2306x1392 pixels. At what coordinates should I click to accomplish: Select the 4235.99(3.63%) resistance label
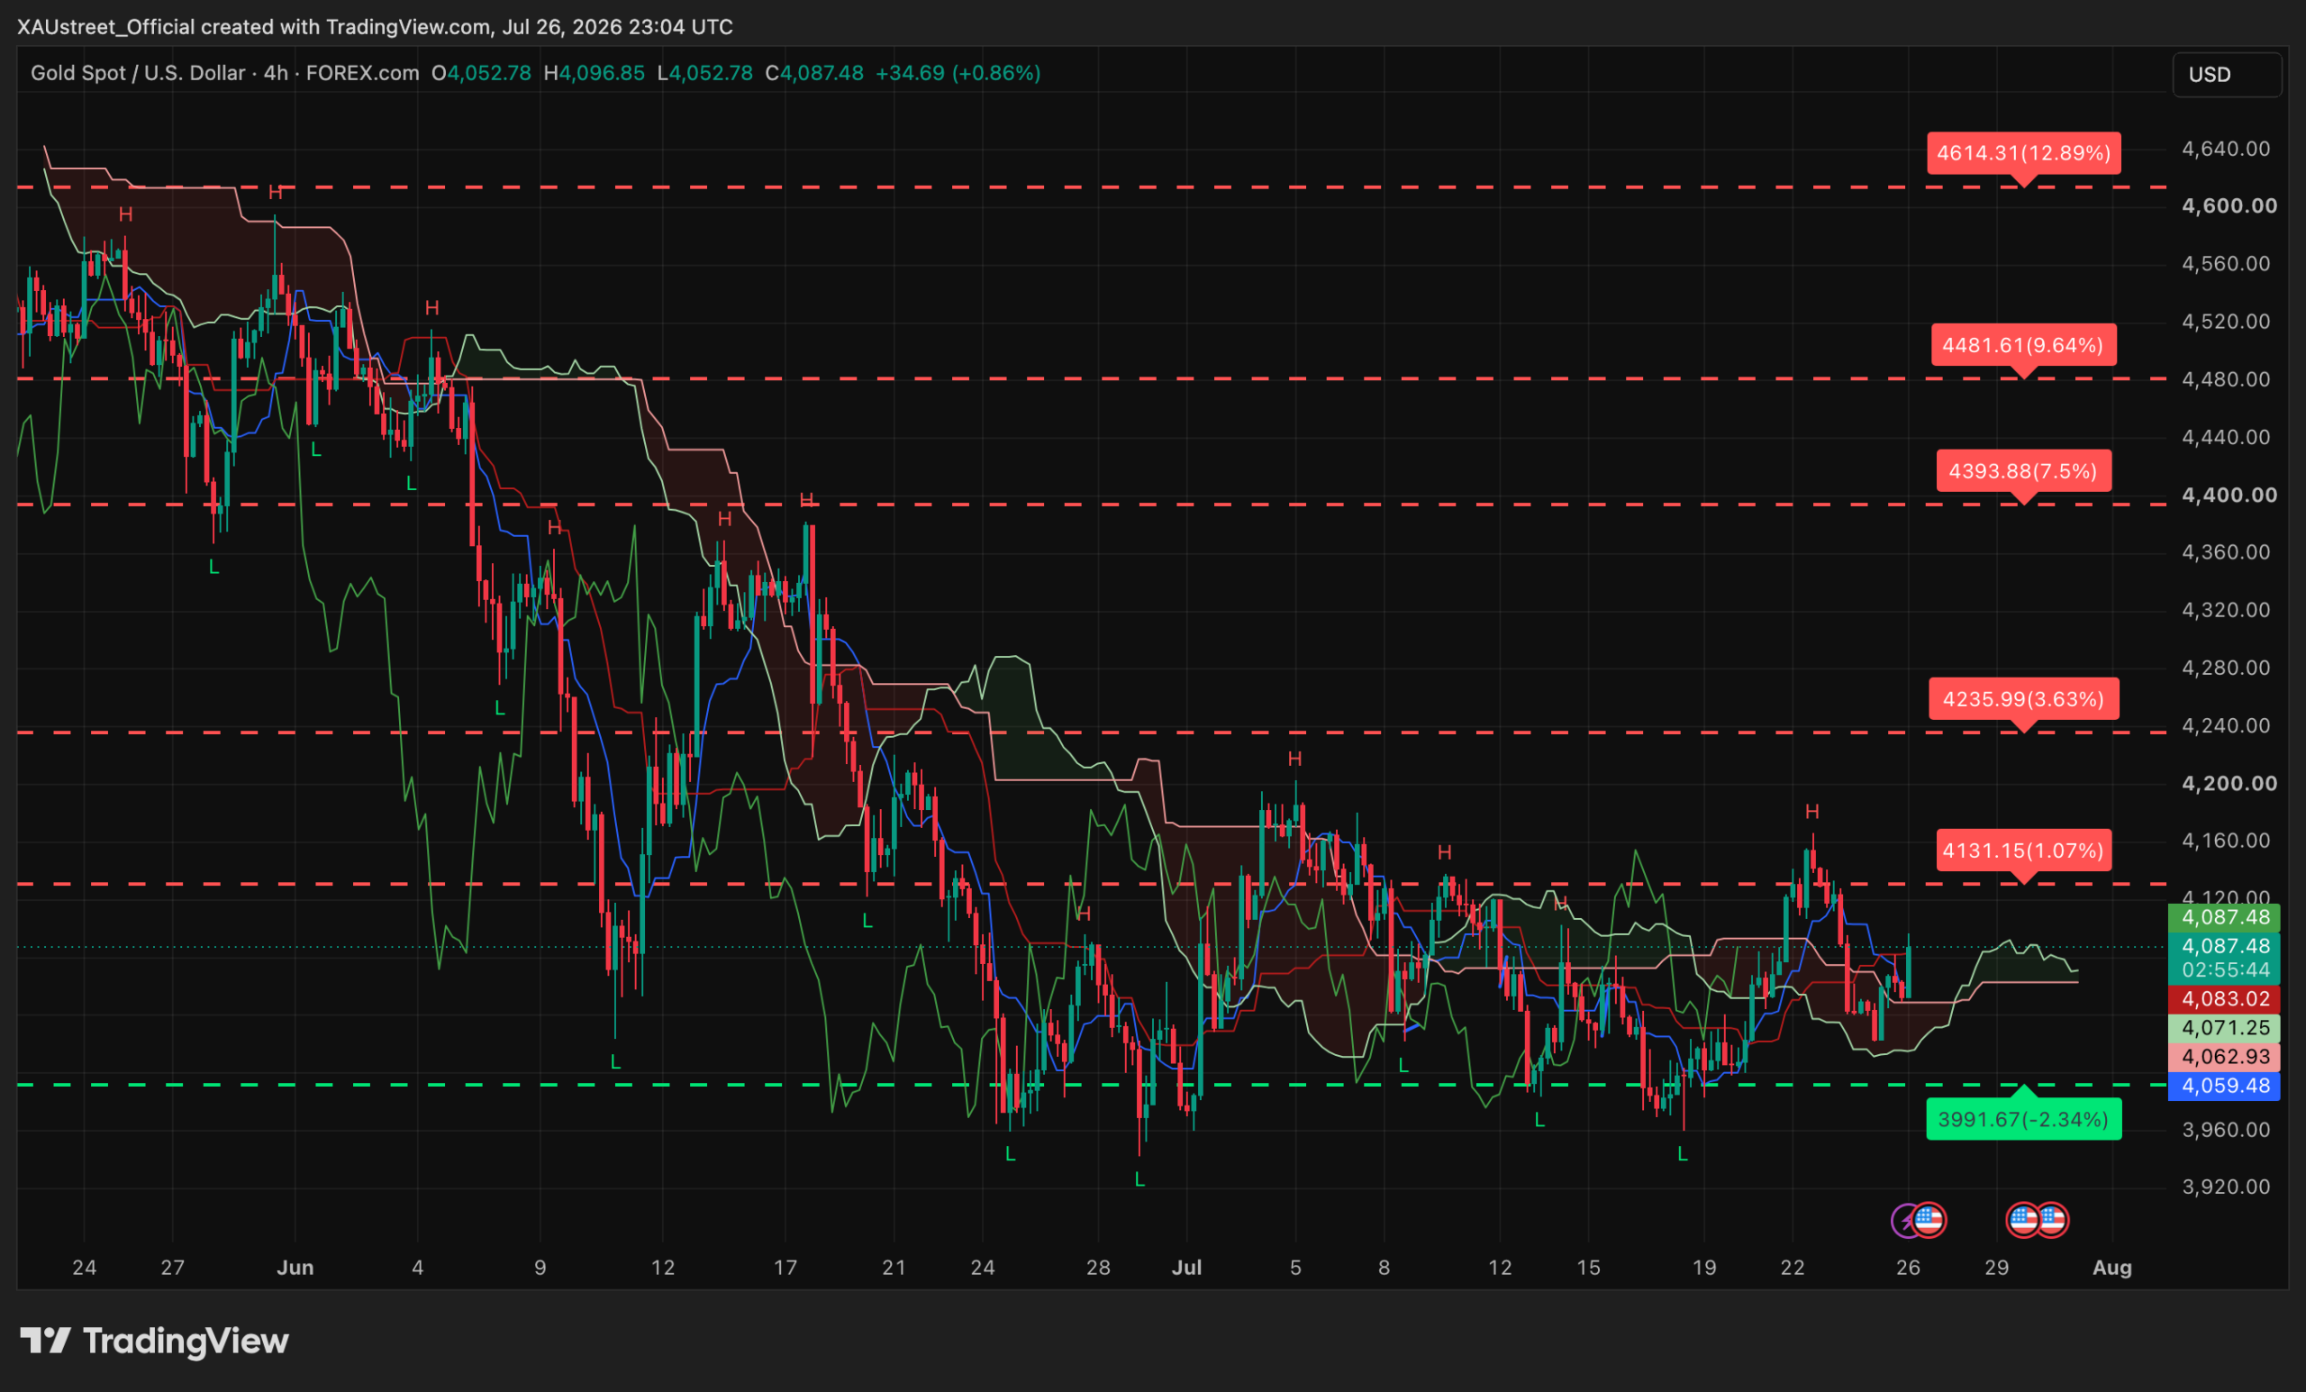coord(2023,699)
